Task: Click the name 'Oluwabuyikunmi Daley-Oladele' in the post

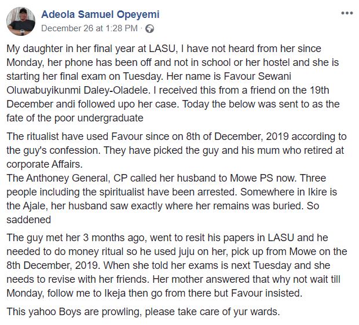Action: tap(78, 90)
